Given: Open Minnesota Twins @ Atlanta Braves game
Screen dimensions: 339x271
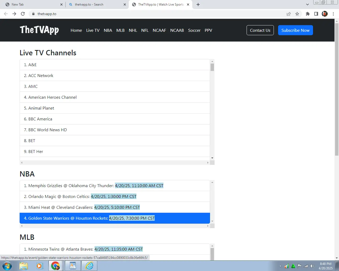Looking at the screenshot, I should point(115,249).
